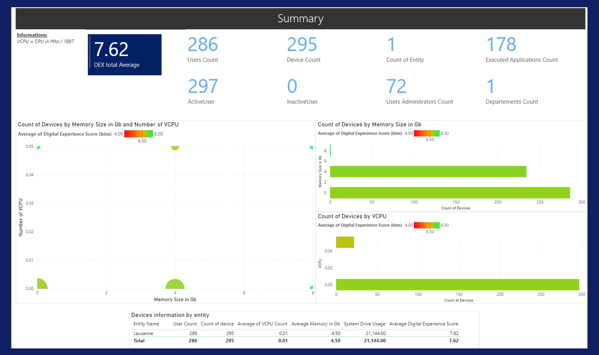The height and width of the screenshot is (355, 599).
Task: Click the DEX total Average card
Action: click(125, 55)
